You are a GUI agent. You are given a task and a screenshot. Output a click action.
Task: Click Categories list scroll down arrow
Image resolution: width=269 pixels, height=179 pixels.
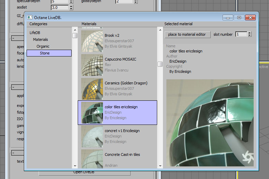[x=75, y=166]
